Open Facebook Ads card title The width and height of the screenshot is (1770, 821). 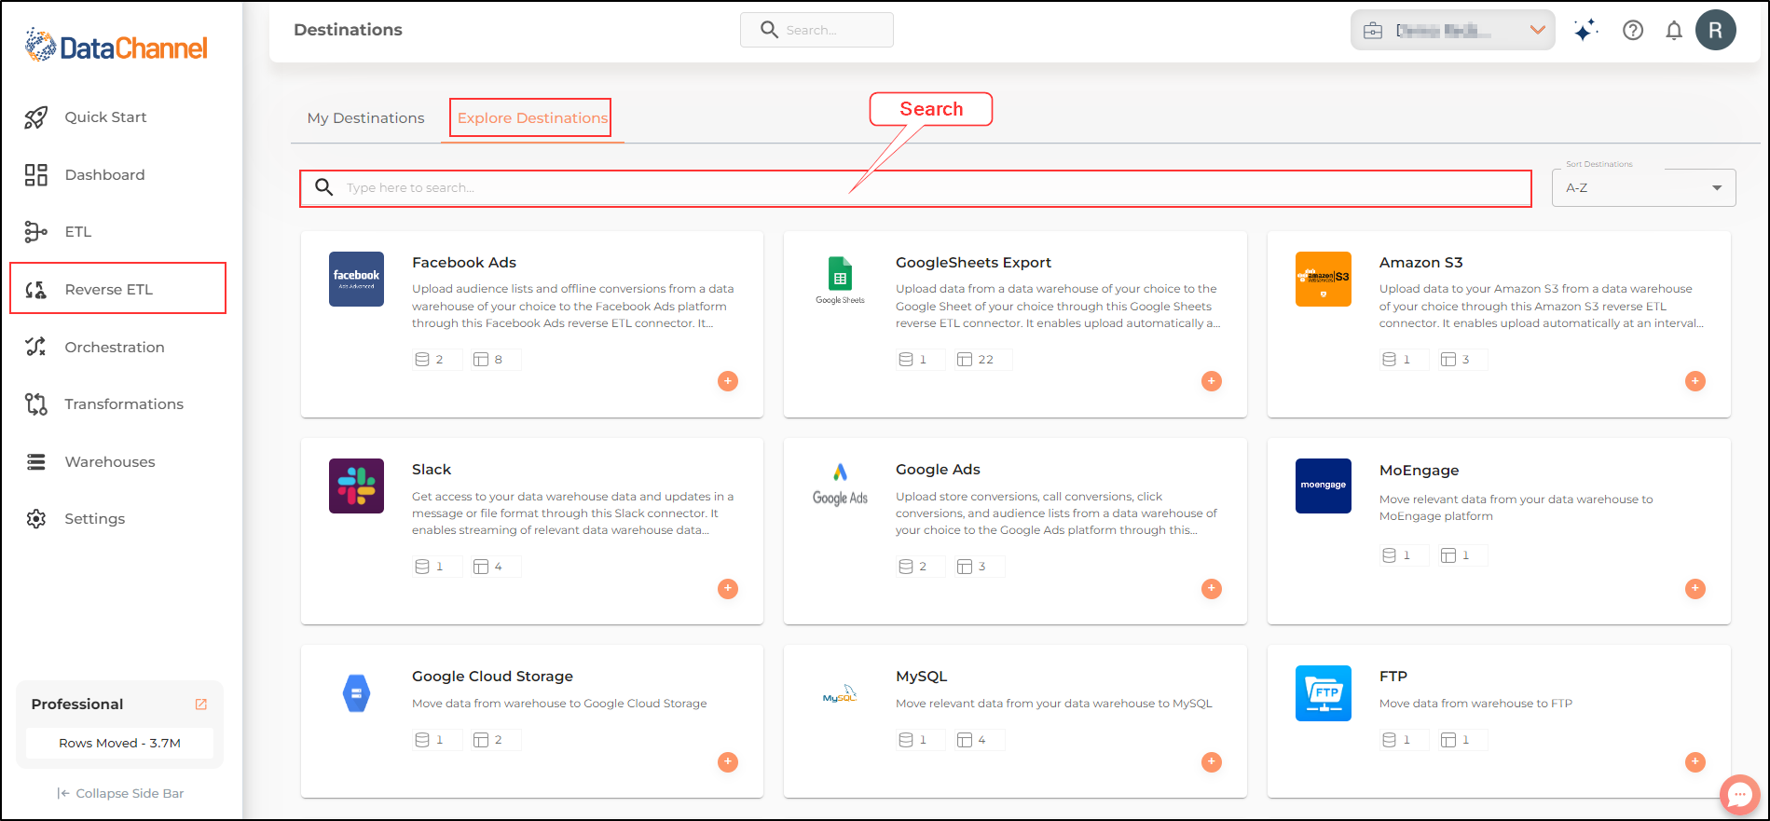[x=464, y=263]
